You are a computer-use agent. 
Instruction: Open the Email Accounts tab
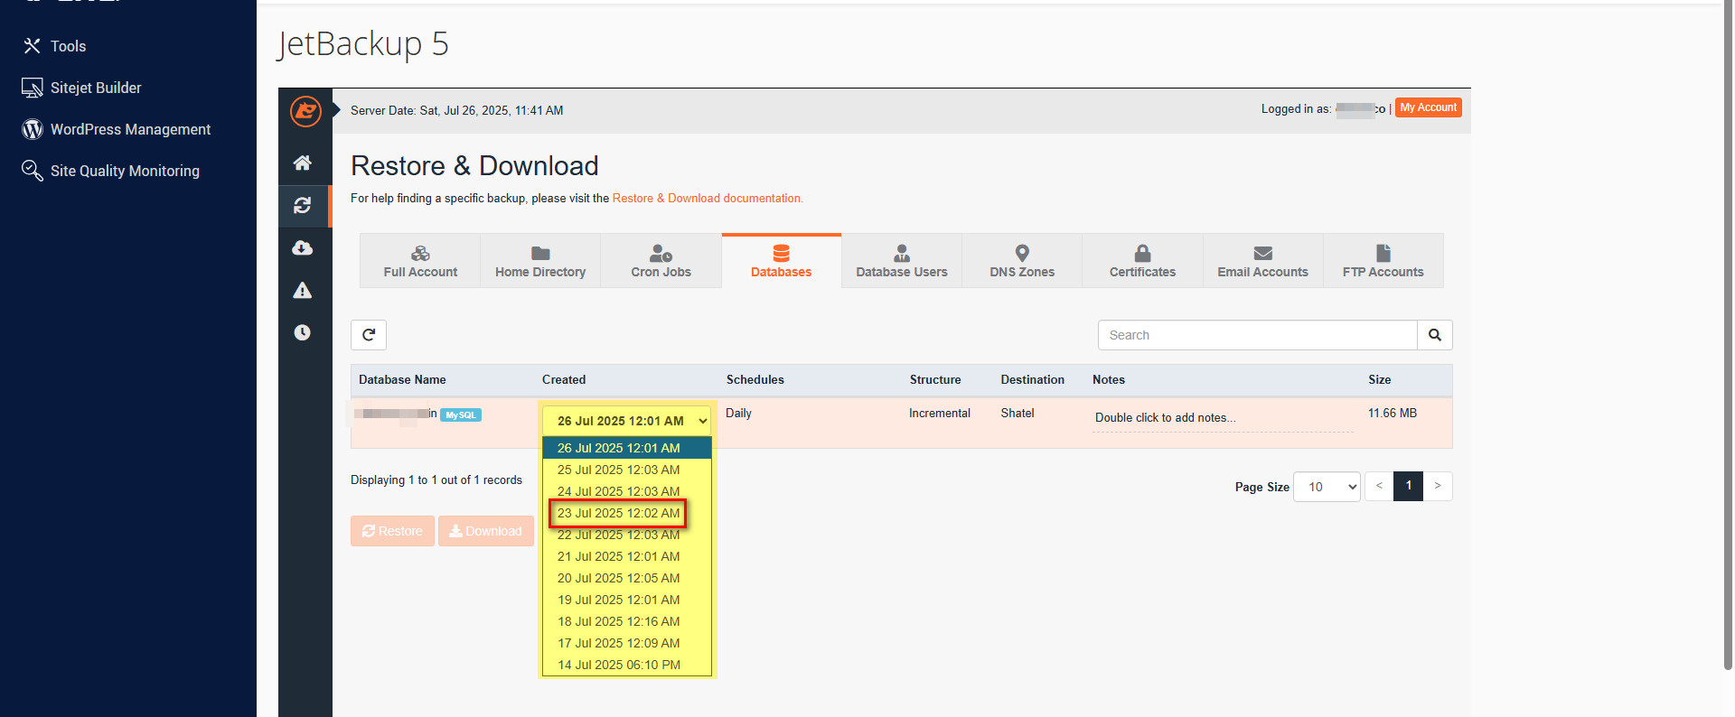click(1262, 261)
